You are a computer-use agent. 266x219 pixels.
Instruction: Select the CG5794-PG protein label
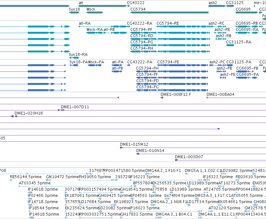click(x=148, y=87)
